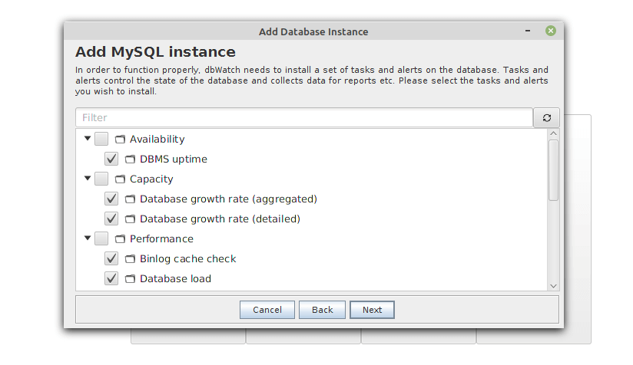Image resolution: width=633 pixels, height=365 pixels.
Task: Uncheck the DBMS uptime checkbox
Action: coord(111,159)
